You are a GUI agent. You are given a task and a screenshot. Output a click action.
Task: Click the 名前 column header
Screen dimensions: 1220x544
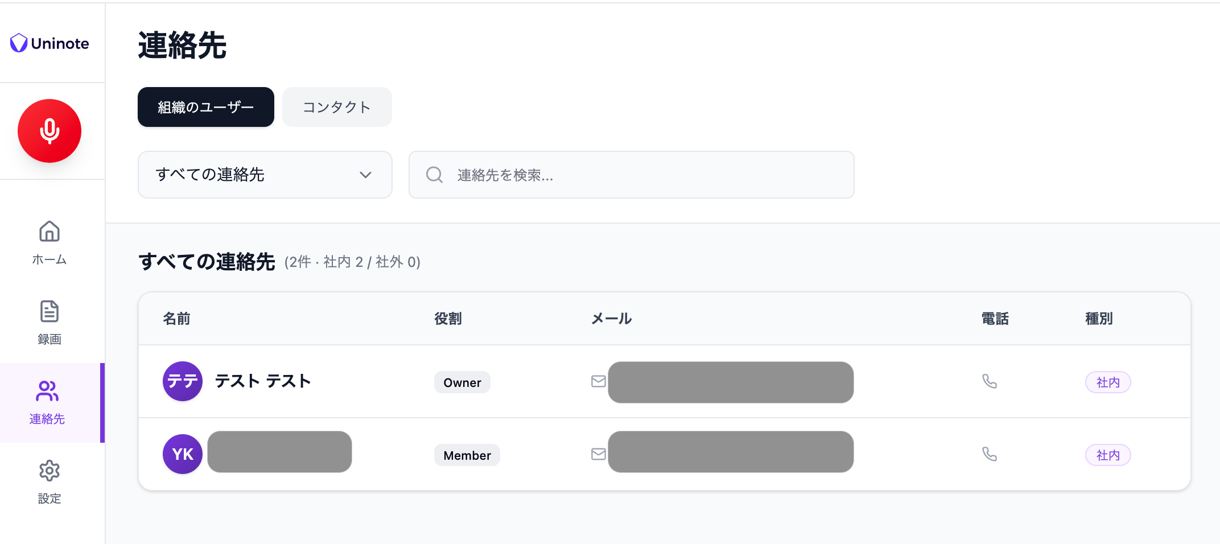pyautogui.click(x=177, y=319)
